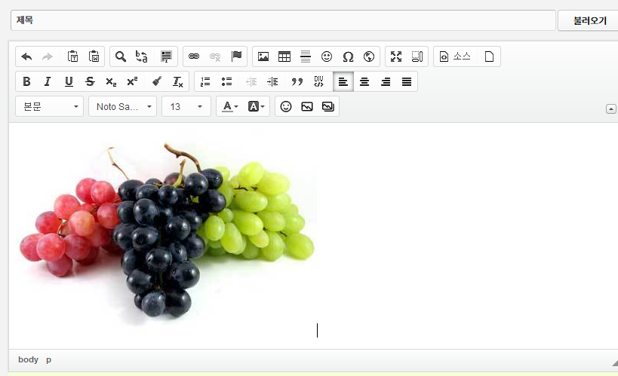Click the 불러오기 button
This screenshot has width=618, height=376.
(x=589, y=20)
